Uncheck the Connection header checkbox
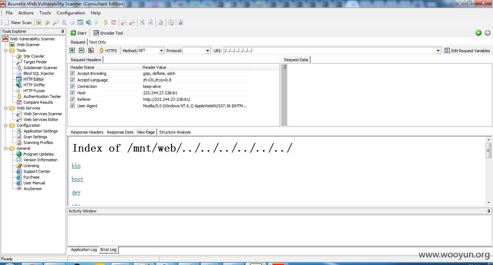The width and height of the screenshot is (493, 265). pyautogui.click(x=72, y=86)
